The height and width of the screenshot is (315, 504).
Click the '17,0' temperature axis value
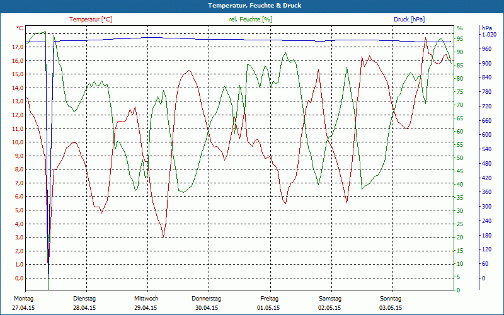click(x=18, y=47)
